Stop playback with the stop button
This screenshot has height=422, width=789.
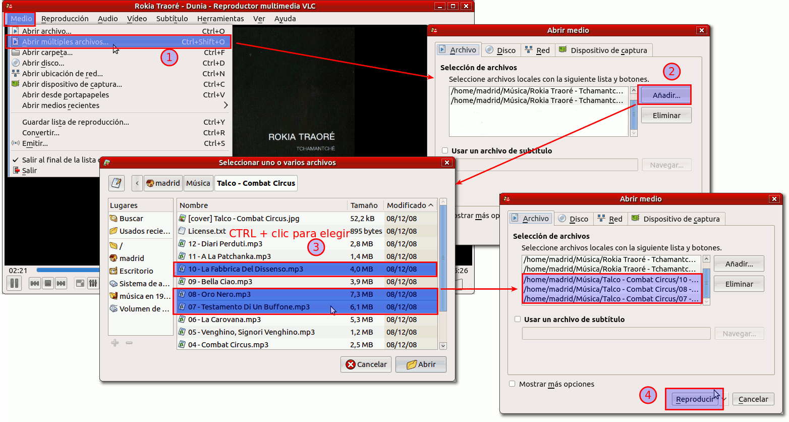pyautogui.click(x=48, y=283)
